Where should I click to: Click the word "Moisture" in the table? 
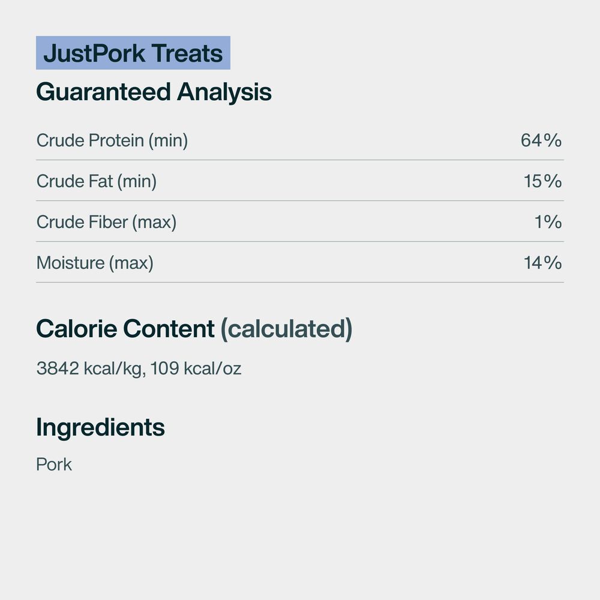pos(70,263)
